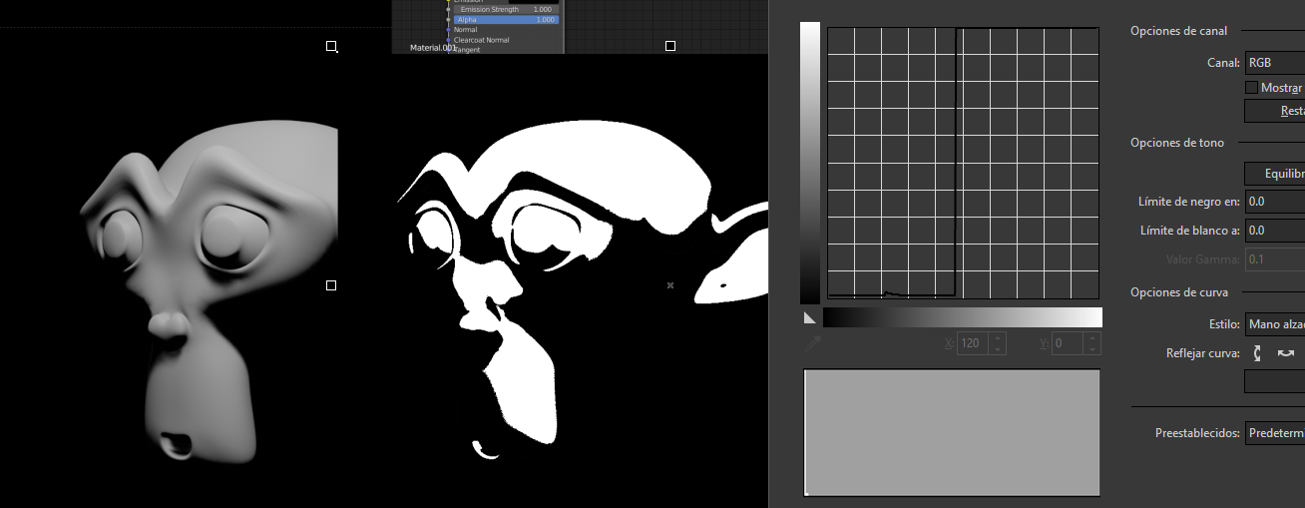Click the eyedropper icon below the curve graph

click(812, 342)
